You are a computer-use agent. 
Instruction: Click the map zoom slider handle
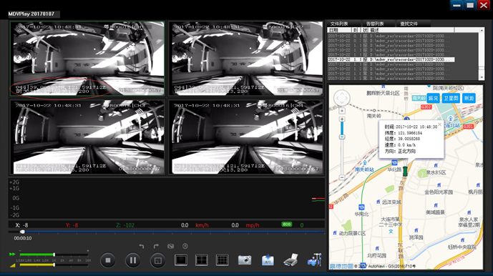click(x=342, y=137)
